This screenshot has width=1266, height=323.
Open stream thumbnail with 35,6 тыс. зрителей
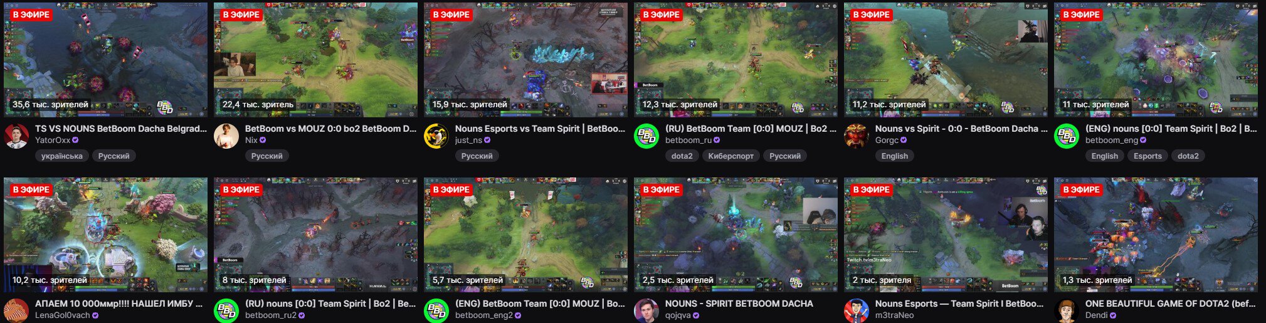point(105,60)
